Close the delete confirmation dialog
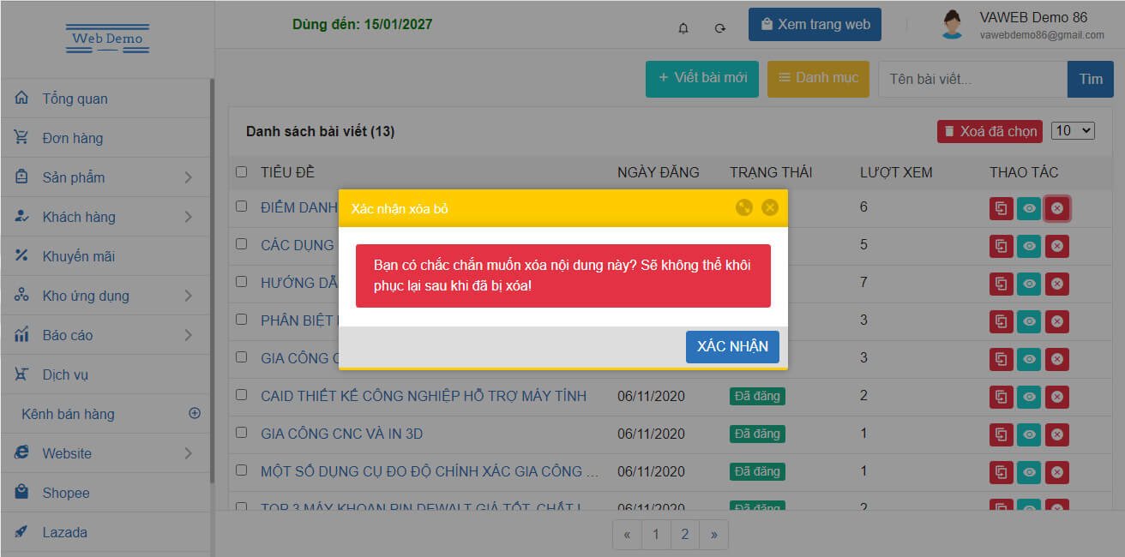 pos(770,207)
